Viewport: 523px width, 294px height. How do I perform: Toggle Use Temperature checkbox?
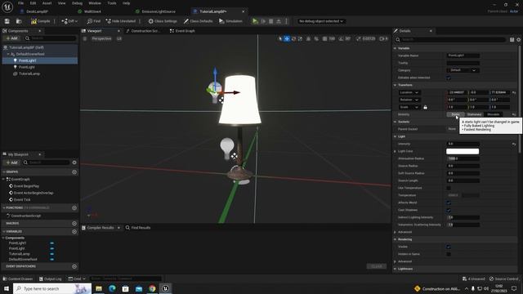coord(449,188)
